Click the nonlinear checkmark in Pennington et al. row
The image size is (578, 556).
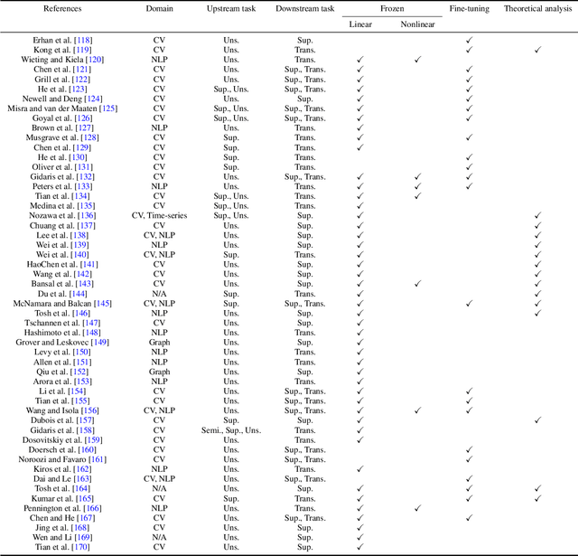[417, 509]
